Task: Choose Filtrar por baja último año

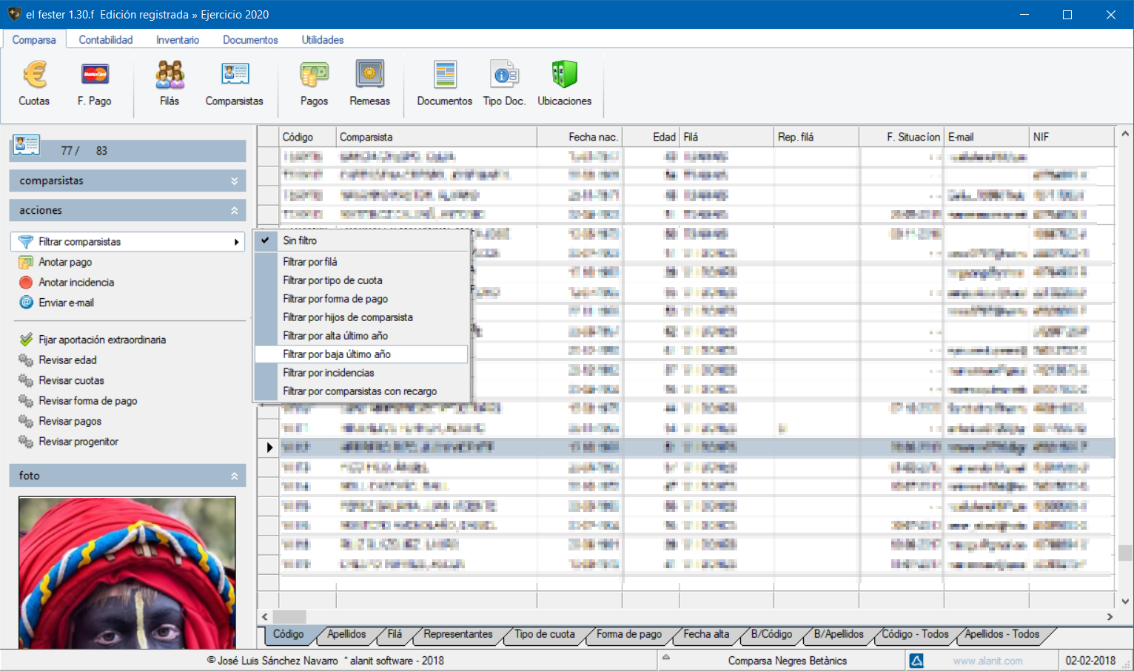Action: [337, 354]
